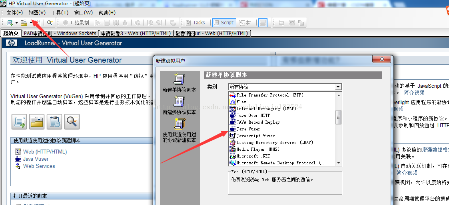This screenshot has width=449, height=205.
Task: Select Java Vuser in protocol list
Action: coord(248,129)
